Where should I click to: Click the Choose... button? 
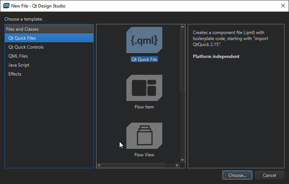[237, 175]
